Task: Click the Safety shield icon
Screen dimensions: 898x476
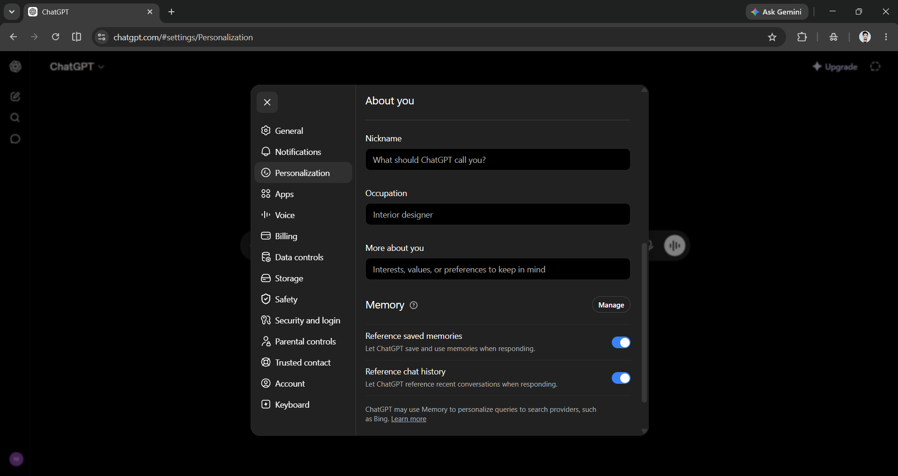Action: tap(266, 299)
